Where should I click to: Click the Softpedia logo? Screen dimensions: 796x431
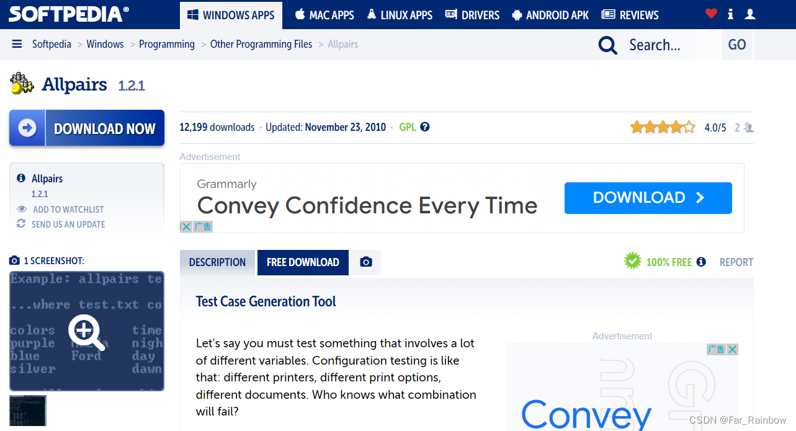coord(69,14)
